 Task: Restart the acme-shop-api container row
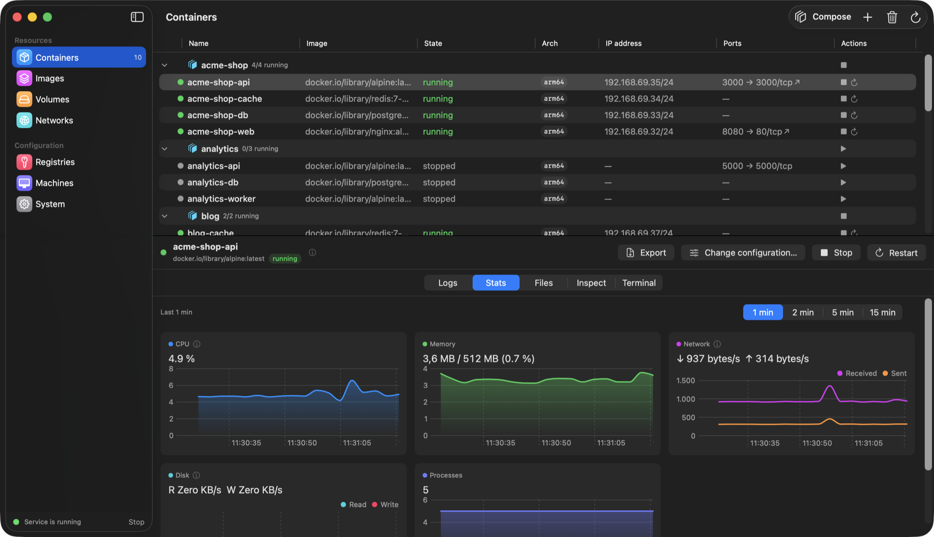click(854, 82)
